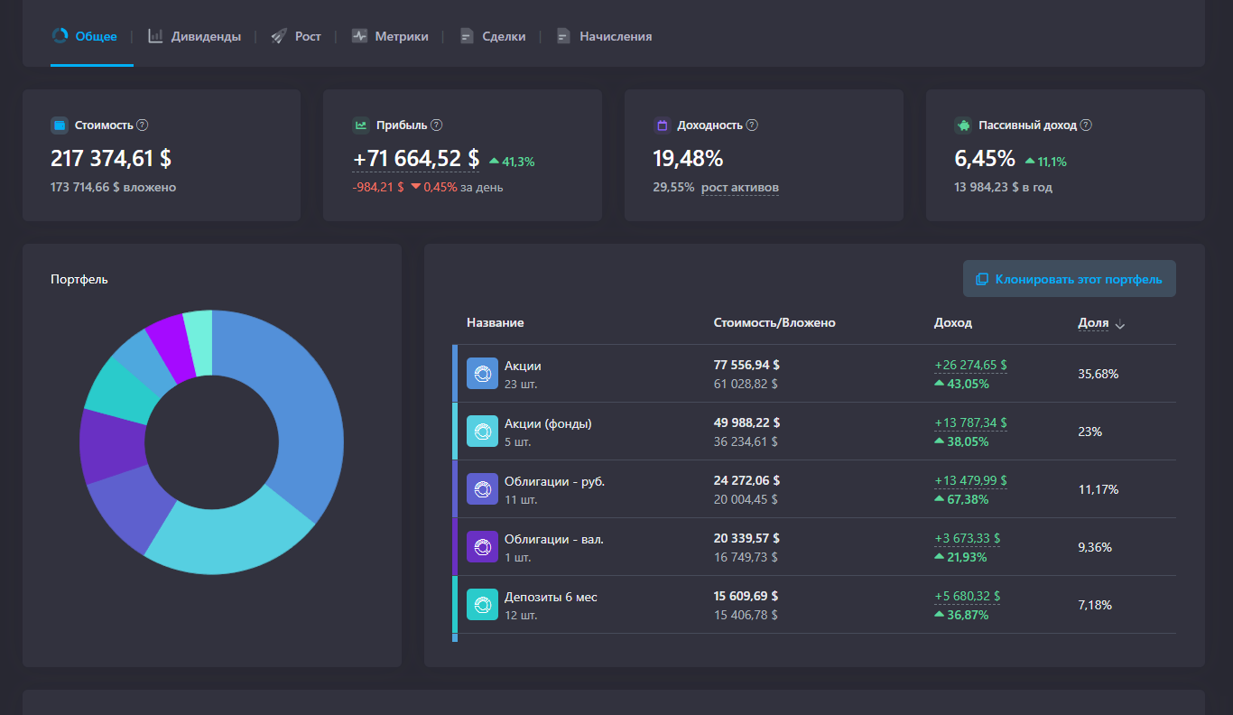The height and width of the screenshot is (715, 1233).
Task: Click the рост активов underlined link
Action: [740, 188]
